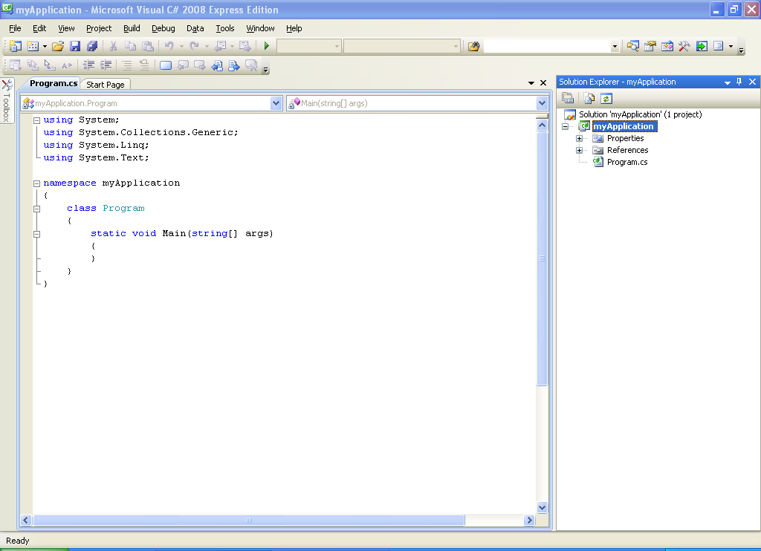Click the Copy toolbar icon
The width and height of the screenshot is (761, 551).
(x=130, y=46)
